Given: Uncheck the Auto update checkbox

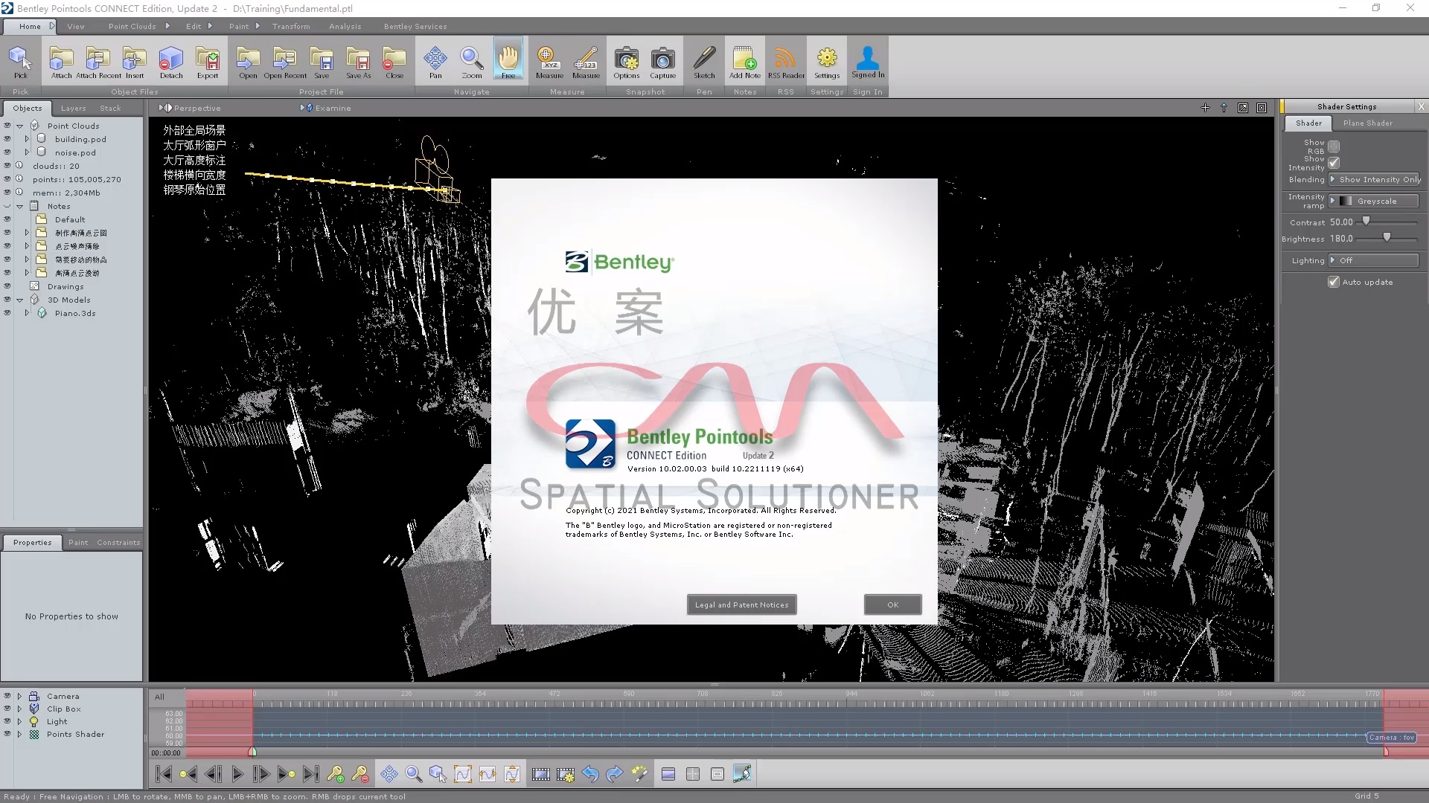Looking at the screenshot, I should 1334,282.
